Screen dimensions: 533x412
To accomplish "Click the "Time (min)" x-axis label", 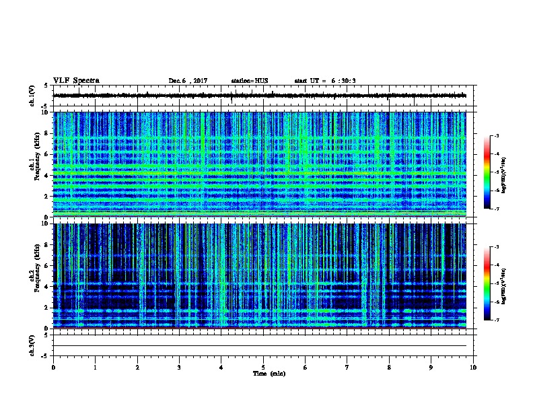I will click(x=269, y=374).
